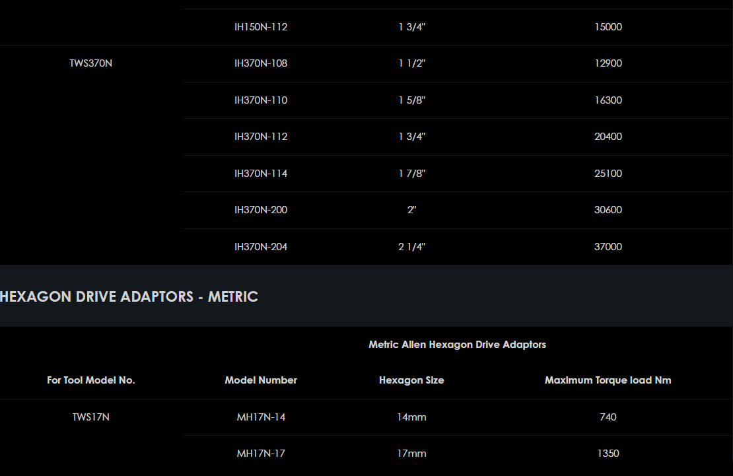This screenshot has height=476, width=733.
Task: Select the IH370N-110 row entry
Action: 261,100
